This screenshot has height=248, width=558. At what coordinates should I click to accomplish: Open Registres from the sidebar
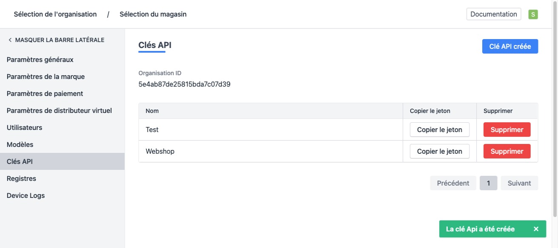[x=21, y=178]
